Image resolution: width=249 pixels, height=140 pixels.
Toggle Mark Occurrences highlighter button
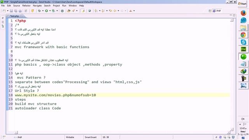tap(83, 11)
